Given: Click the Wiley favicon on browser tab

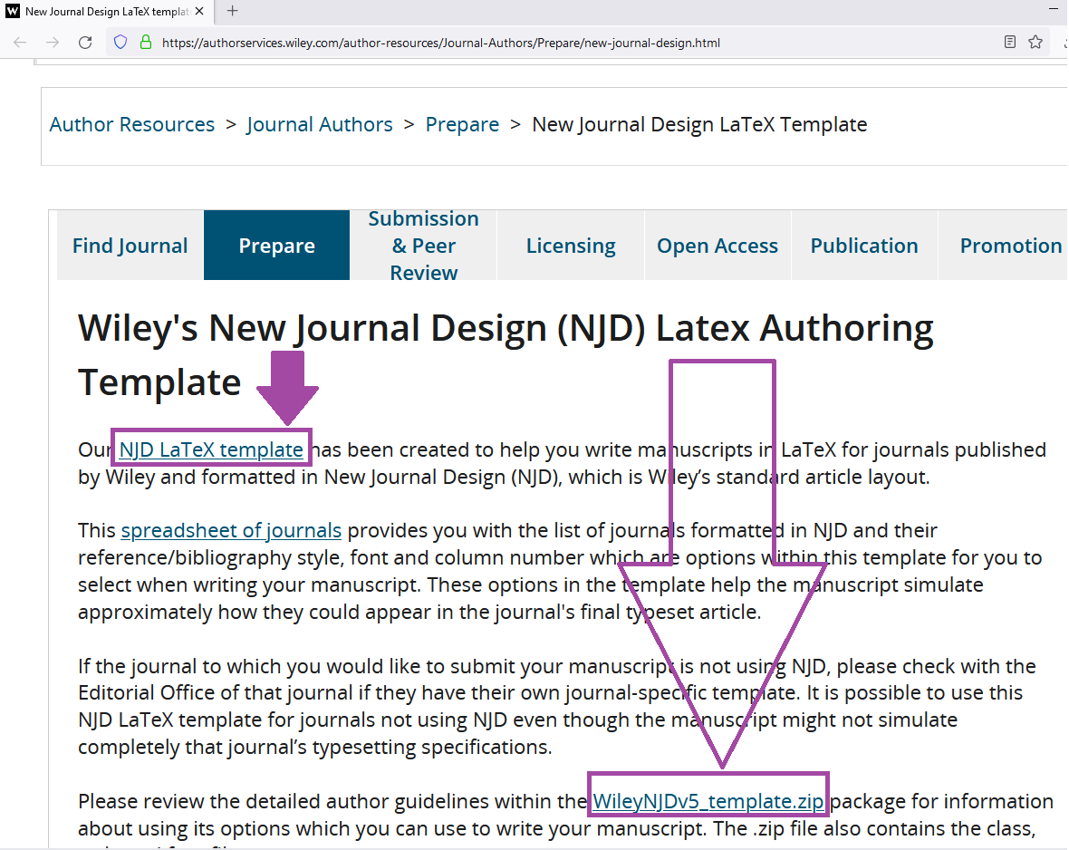Looking at the screenshot, I should tap(13, 11).
